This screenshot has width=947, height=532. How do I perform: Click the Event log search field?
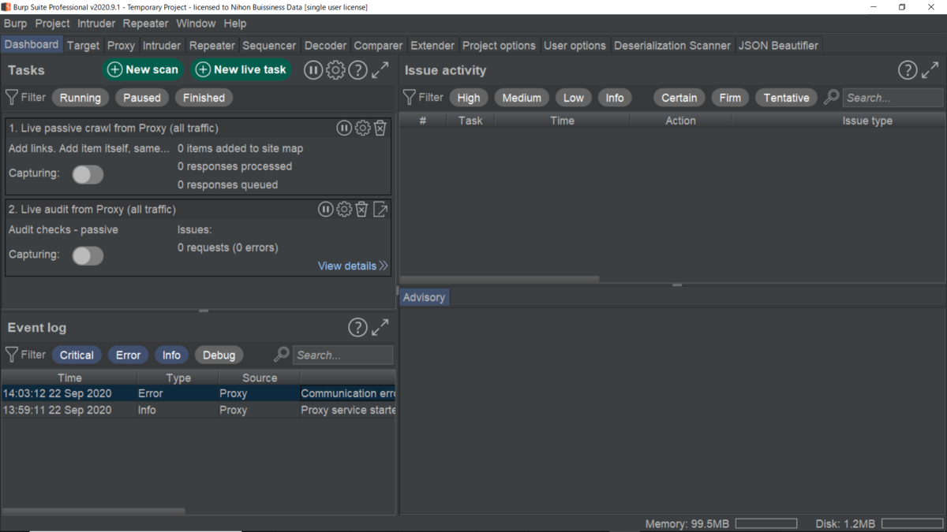click(x=342, y=355)
